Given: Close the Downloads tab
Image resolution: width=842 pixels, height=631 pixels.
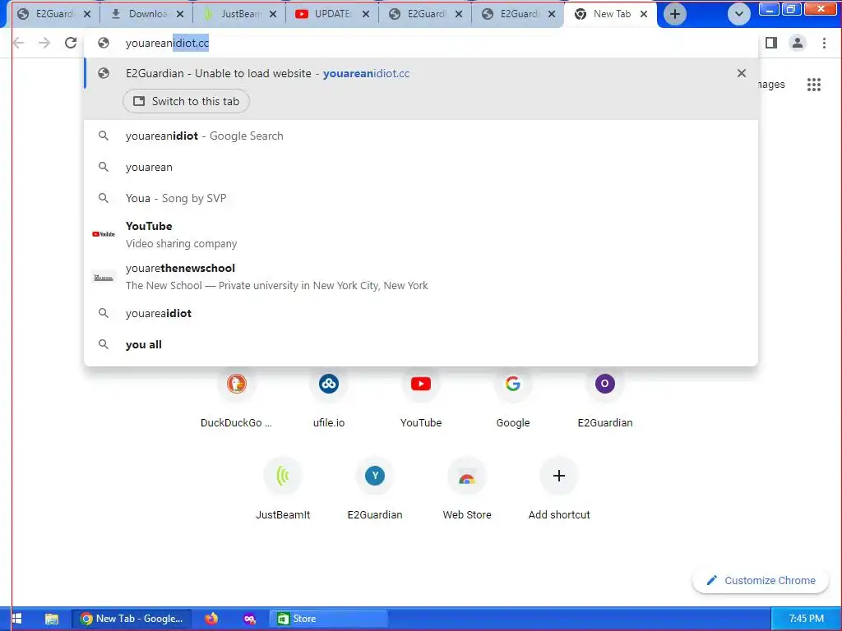Looking at the screenshot, I should click(x=180, y=15).
